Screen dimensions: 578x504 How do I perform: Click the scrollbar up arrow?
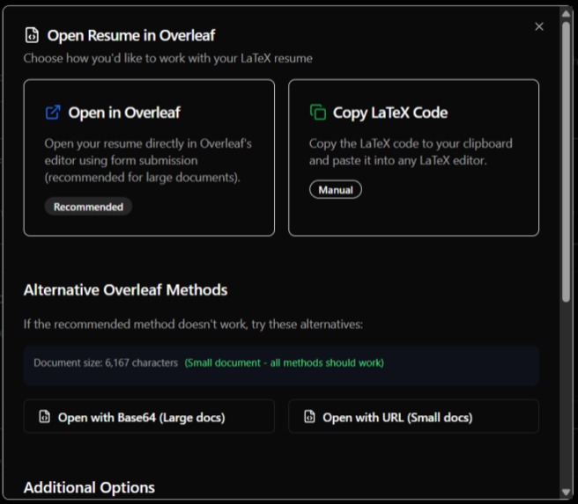tap(567, 14)
